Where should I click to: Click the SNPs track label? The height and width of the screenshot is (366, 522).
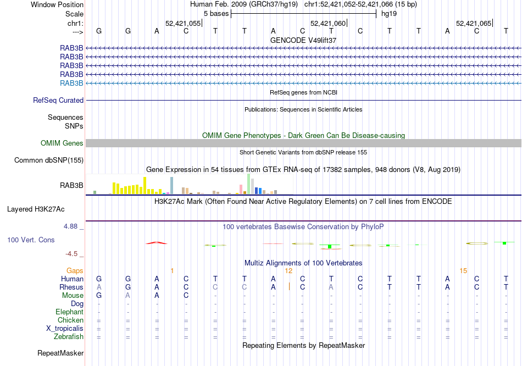74,126
